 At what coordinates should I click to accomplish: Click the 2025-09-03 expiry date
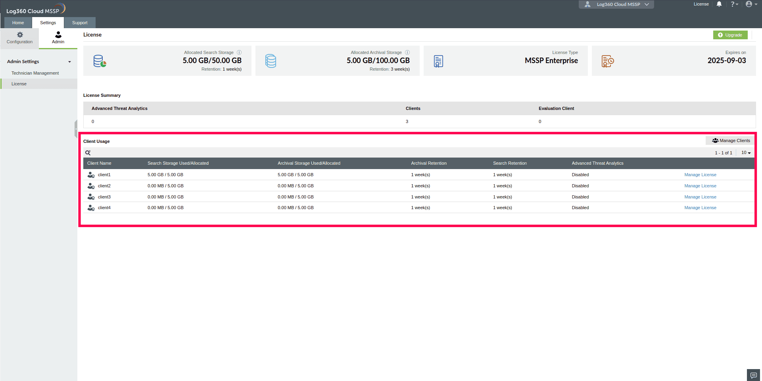click(x=727, y=61)
